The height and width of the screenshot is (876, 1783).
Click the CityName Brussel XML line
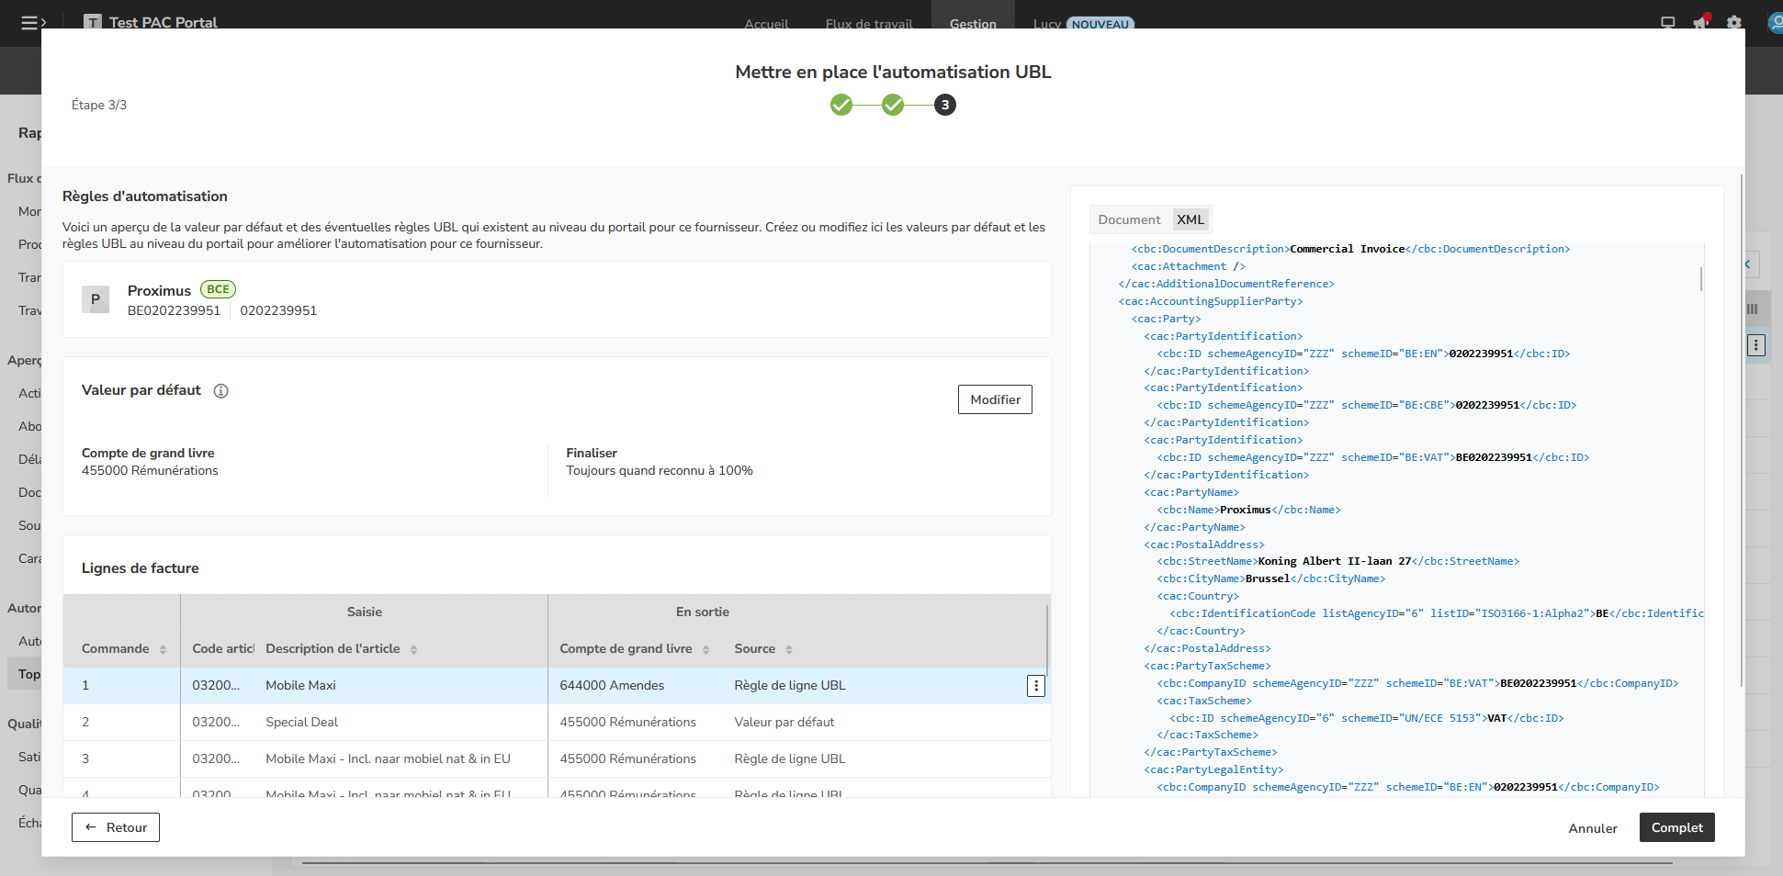pyautogui.click(x=1270, y=578)
